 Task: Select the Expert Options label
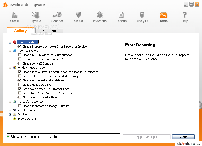point(27,119)
